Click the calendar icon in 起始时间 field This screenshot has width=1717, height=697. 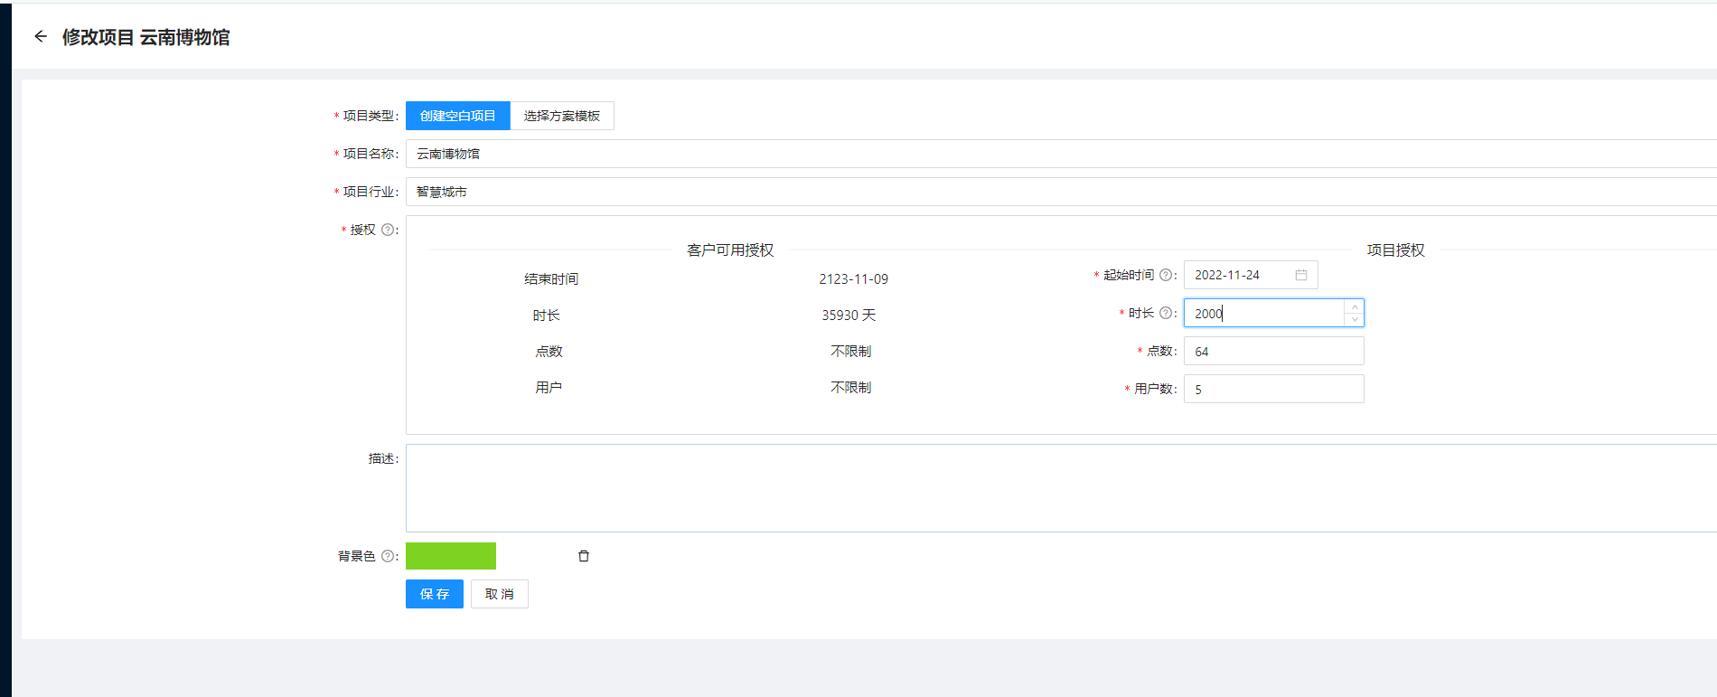[x=1301, y=275]
